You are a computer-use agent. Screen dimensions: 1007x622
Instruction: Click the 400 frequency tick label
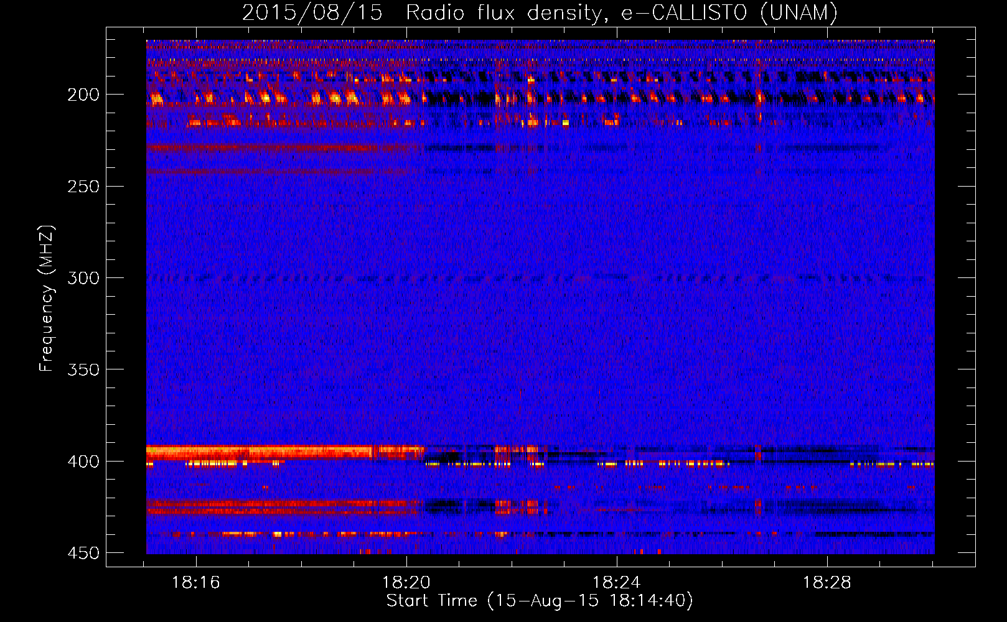tap(83, 462)
